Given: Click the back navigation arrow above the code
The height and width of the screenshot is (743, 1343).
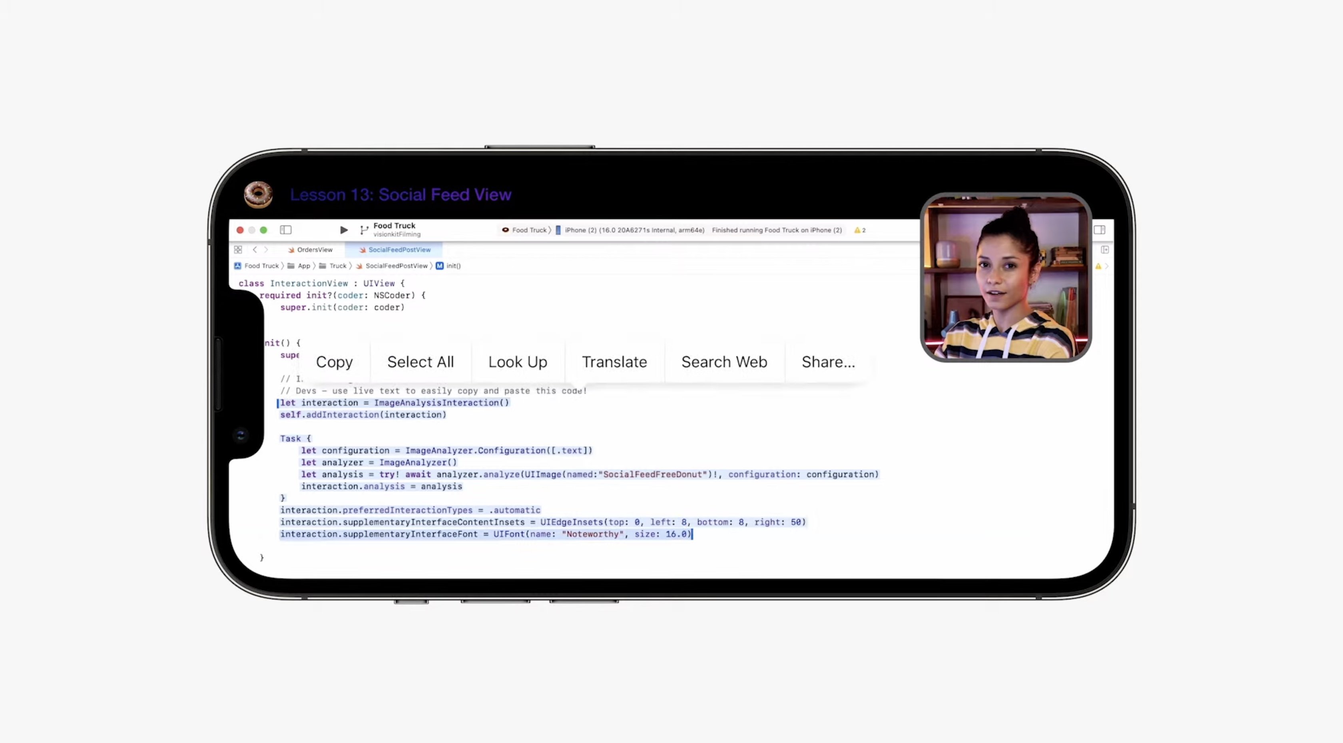Looking at the screenshot, I should 255,250.
